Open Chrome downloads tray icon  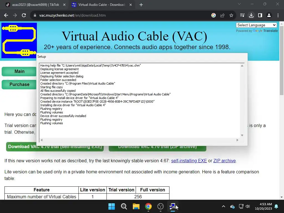pyautogui.click(x=251, y=16)
